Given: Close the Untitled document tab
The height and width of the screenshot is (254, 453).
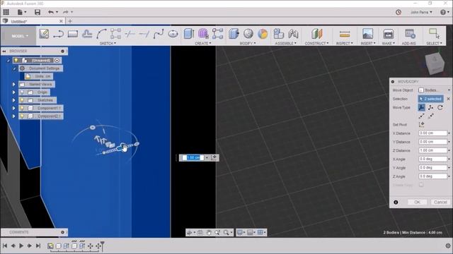Looking at the screenshot, I should tap(61, 21).
